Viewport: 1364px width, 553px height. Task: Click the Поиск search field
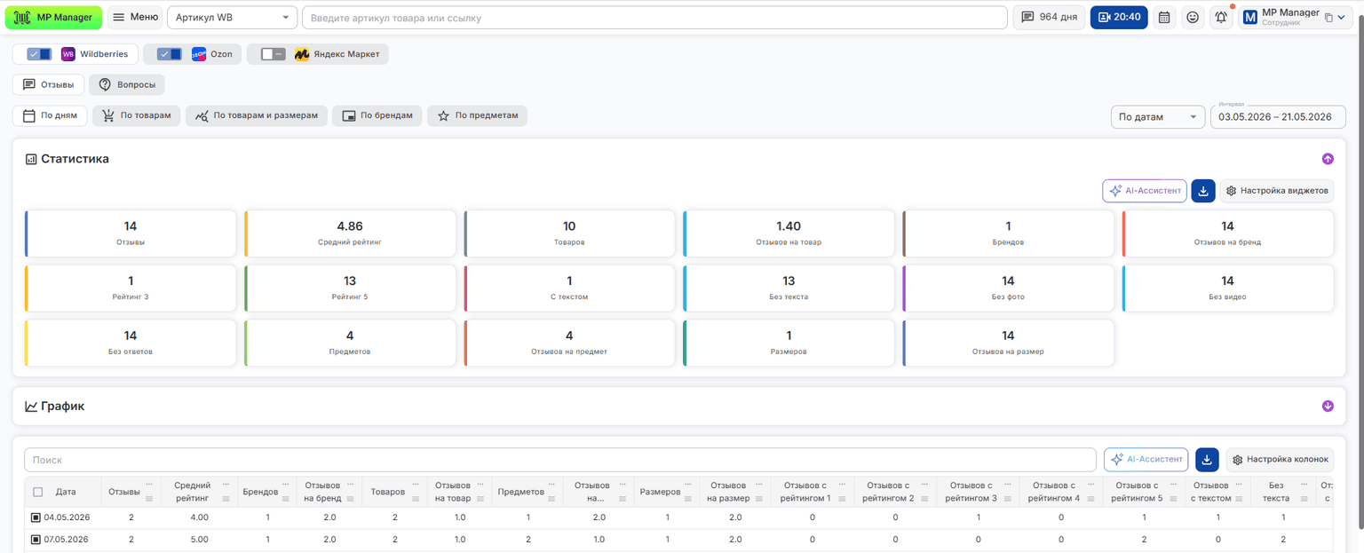[560, 460]
